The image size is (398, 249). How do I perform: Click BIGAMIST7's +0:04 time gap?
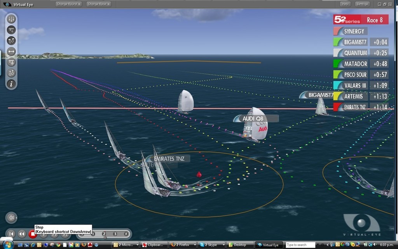coord(379,42)
